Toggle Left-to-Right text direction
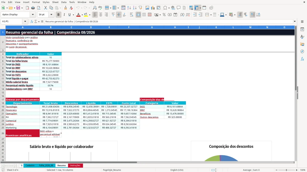The width and height of the screenshot is (307, 172). click(x=240, y=15)
